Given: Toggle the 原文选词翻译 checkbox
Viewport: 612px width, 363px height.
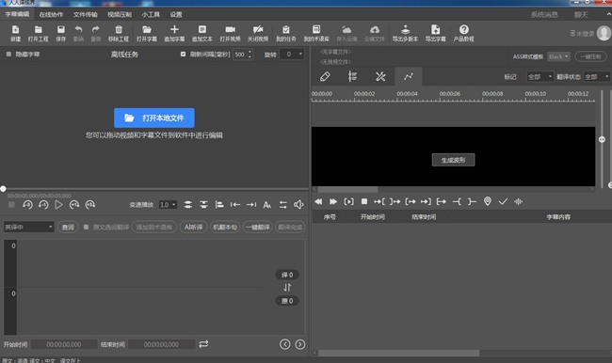Looking at the screenshot, I should tap(86, 227).
